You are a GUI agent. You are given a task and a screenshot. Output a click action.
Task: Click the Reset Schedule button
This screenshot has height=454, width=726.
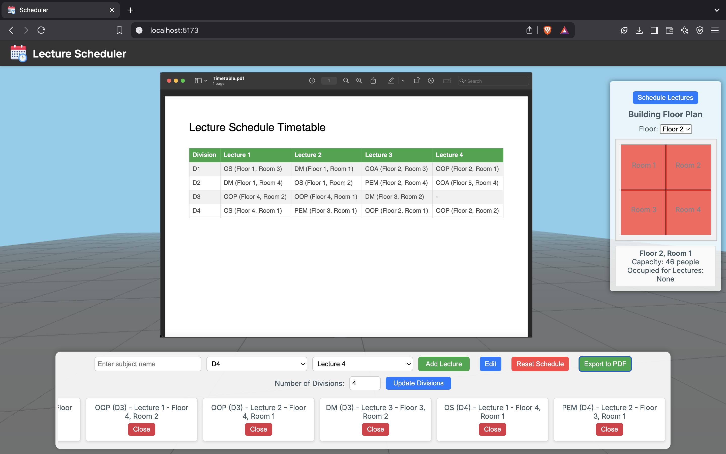(x=540, y=364)
